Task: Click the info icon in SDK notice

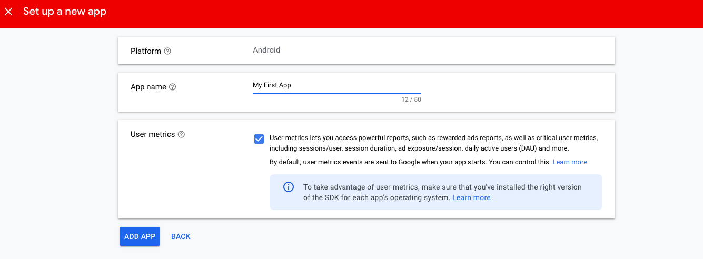Action: (x=289, y=187)
